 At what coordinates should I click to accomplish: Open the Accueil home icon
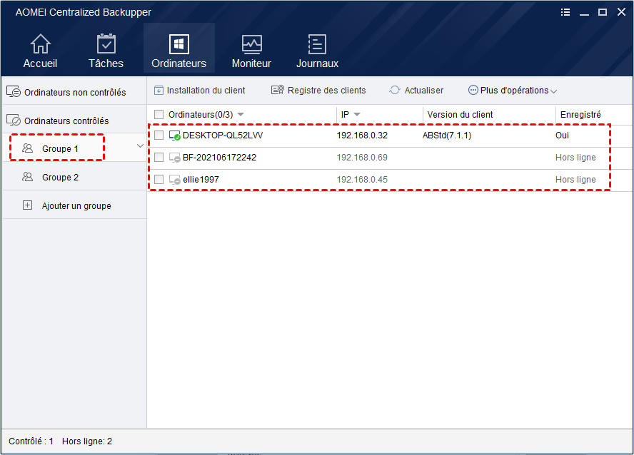pyautogui.click(x=41, y=44)
